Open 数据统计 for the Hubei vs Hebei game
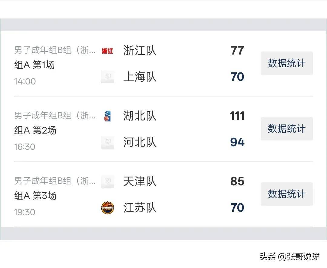The width and height of the screenshot is (327, 268). tap(286, 129)
